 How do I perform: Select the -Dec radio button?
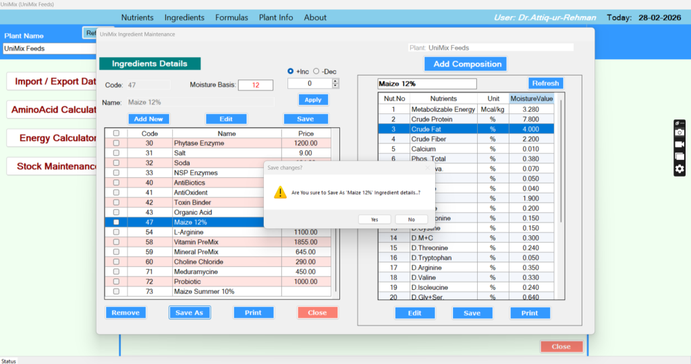click(316, 71)
